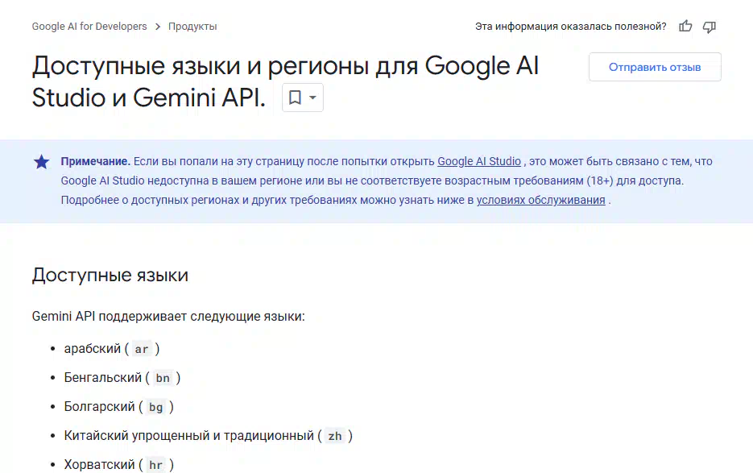Click the breadcrumb chevron separator
Screen dimensions: 753x473
[x=158, y=27]
